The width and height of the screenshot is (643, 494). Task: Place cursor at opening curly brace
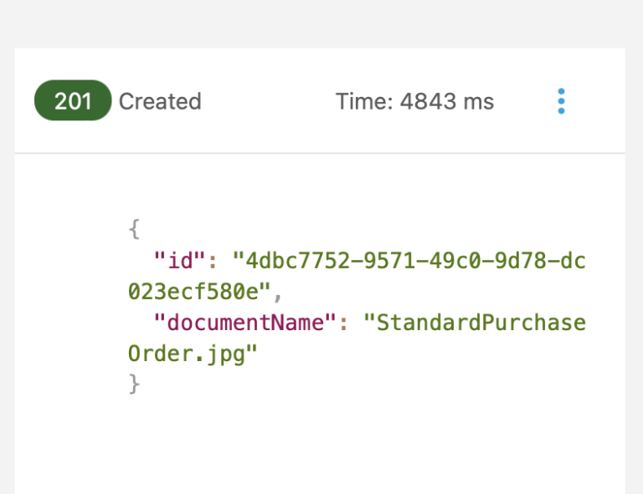(x=133, y=228)
